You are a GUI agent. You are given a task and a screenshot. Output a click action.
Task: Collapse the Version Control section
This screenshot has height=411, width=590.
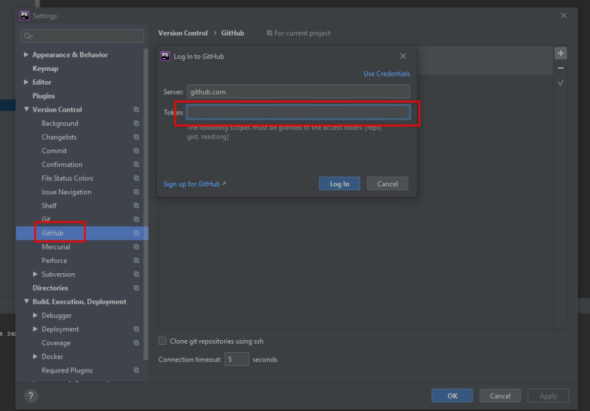(27, 110)
